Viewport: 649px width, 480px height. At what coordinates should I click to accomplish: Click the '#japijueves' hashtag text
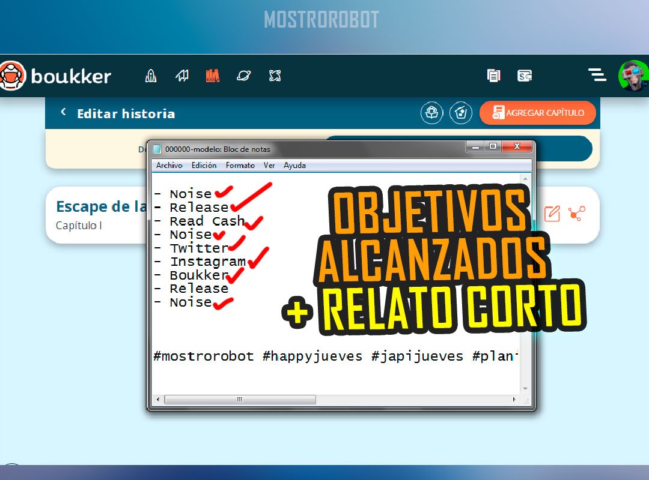[x=417, y=356]
